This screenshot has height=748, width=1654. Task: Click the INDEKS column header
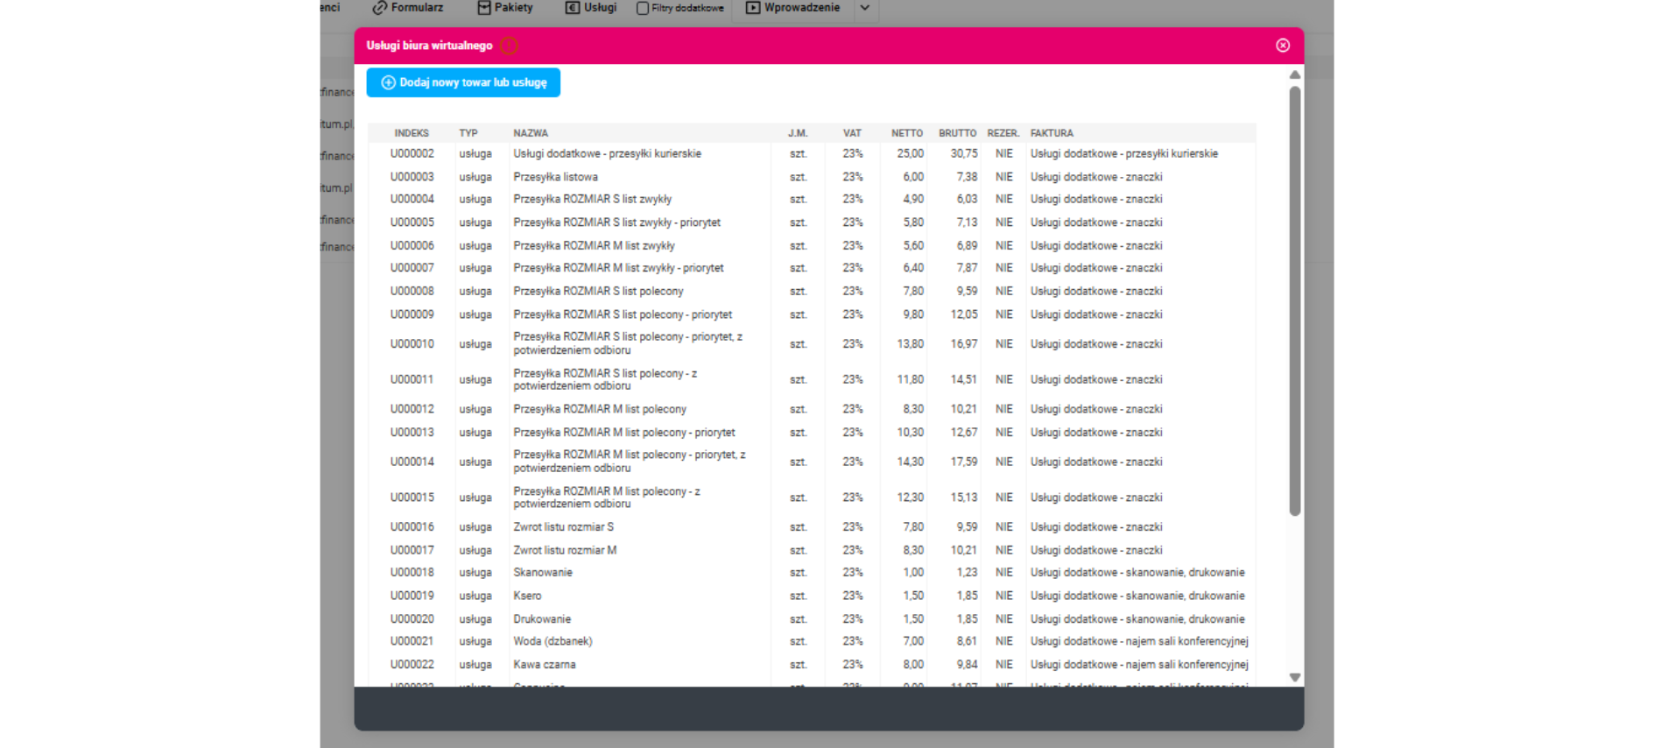(x=412, y=133)
